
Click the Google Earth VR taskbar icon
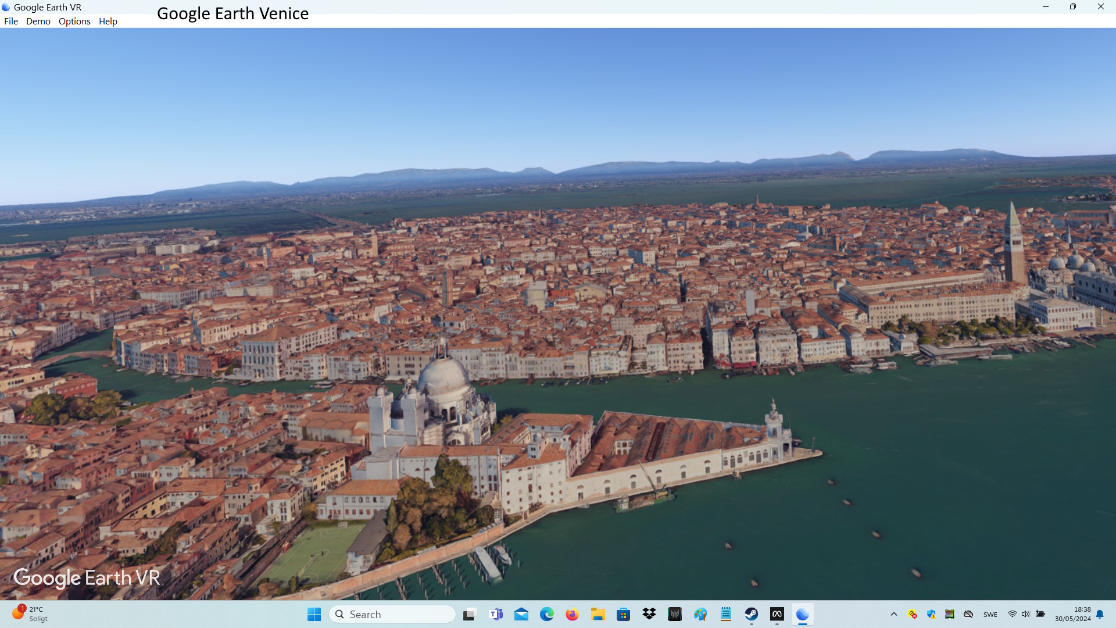[802, 614]
